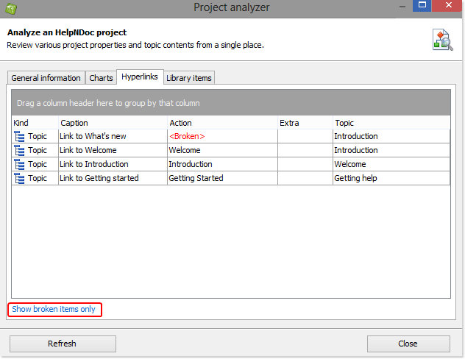Click the Refresh button
This screenshot has width=465, height=359.
click(x=63, y=344)
